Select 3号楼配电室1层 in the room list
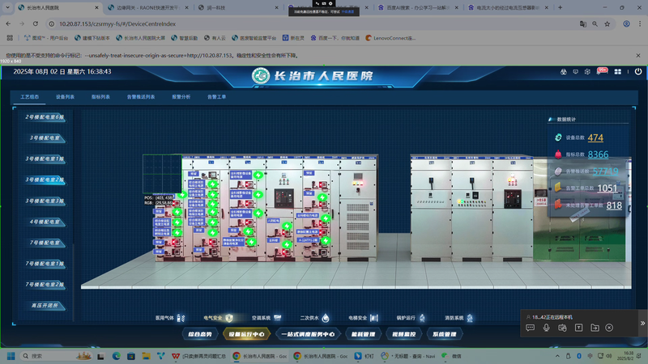Image resolution: width=648 pixels, height=364 pixels. 45,159
